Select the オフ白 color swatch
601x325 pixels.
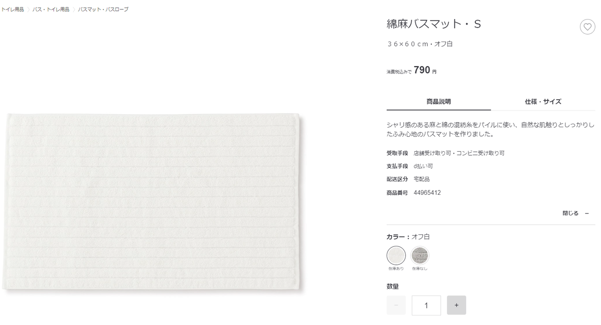(x=396, y=255)
